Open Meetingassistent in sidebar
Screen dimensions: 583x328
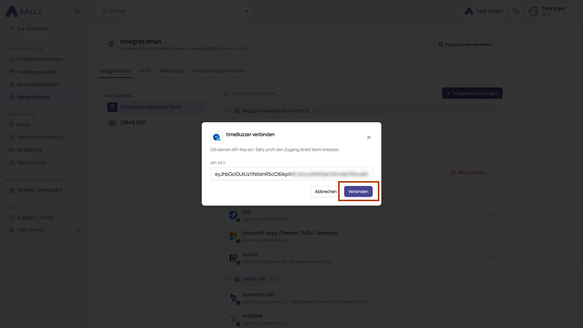pos(36,72)
